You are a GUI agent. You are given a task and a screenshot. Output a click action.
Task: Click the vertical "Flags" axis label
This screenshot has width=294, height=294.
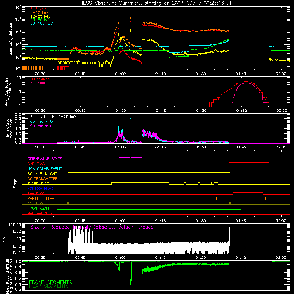[x=15, y=183]
